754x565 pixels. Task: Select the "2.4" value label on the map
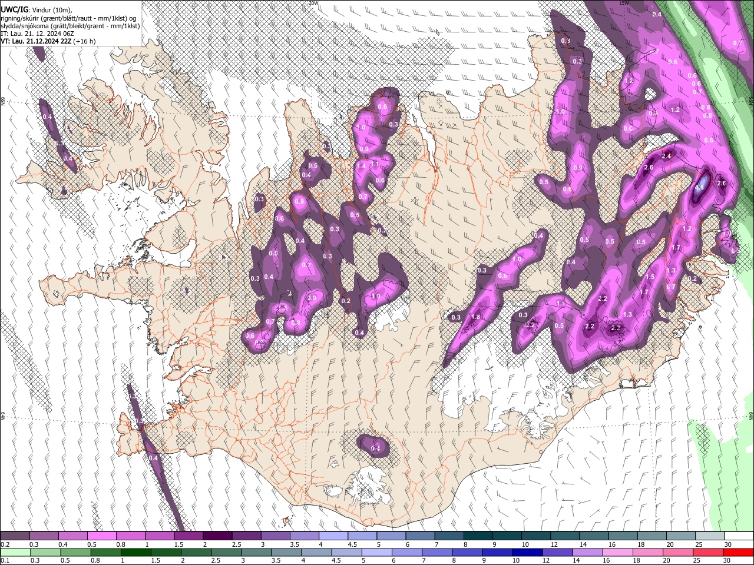point(666,156)
